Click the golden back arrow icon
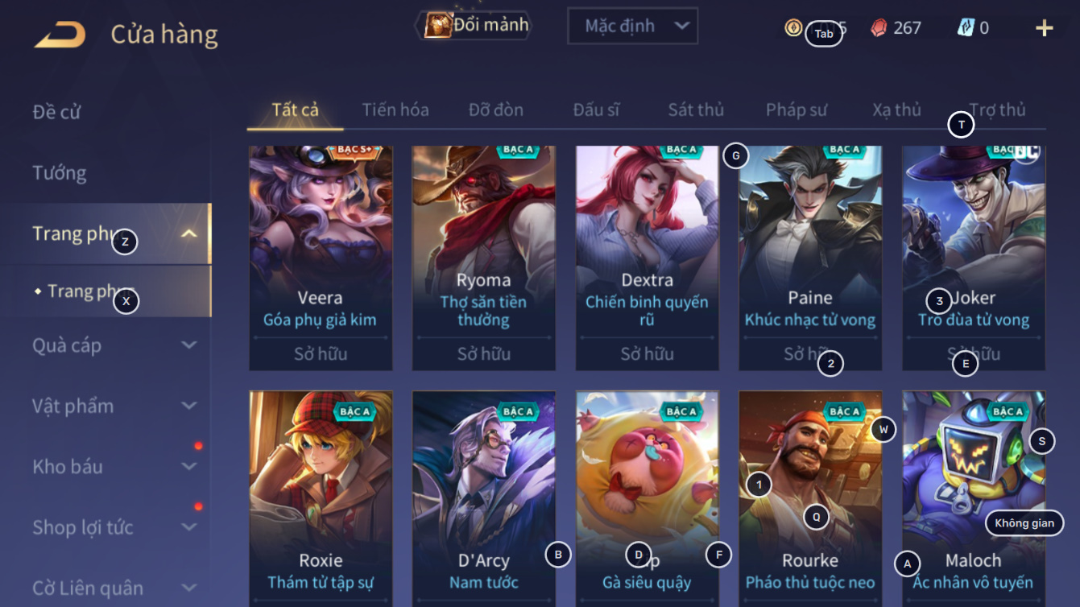The width and height of the screenshot is (1080, 607). coord(60,35)
